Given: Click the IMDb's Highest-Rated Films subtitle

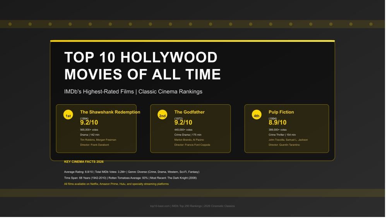Looking at the screenshot, I should pos(134,92).
